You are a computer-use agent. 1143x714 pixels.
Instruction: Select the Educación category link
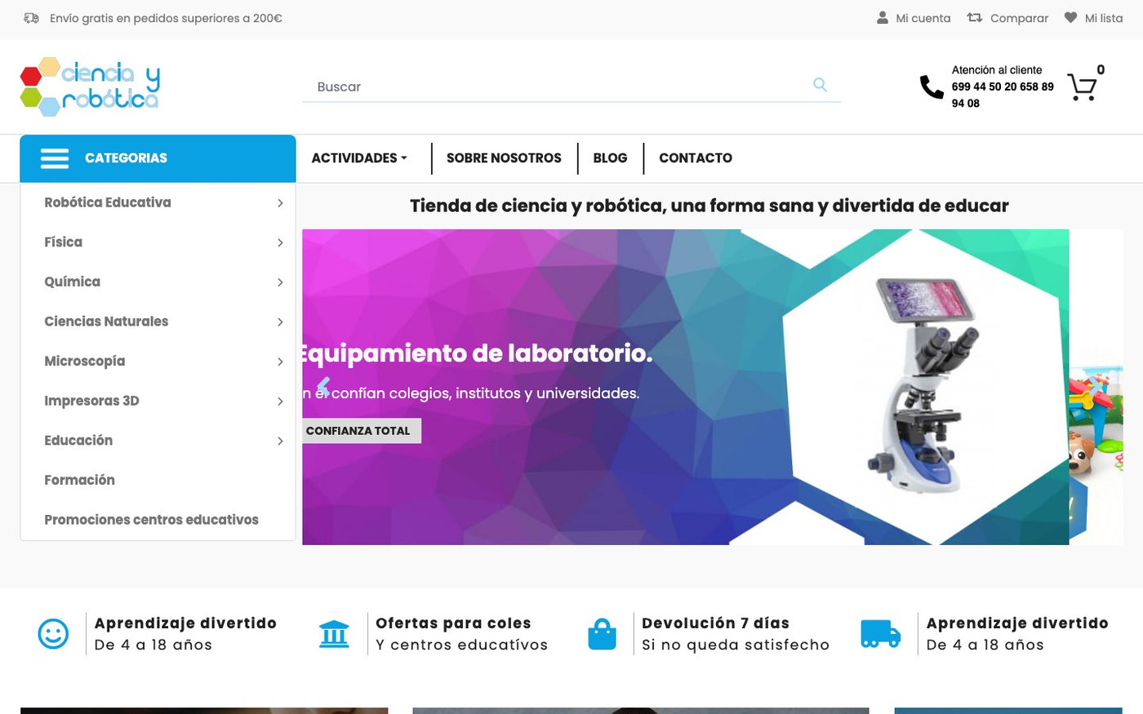pos(78,441)
